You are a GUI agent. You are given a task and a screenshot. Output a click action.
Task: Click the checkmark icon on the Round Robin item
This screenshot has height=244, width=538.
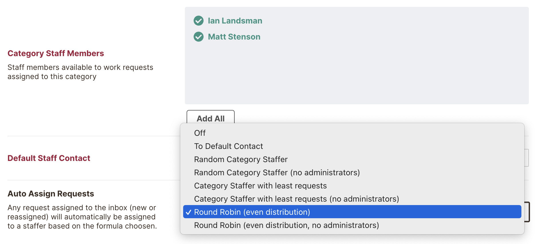(x=188, y=212)
